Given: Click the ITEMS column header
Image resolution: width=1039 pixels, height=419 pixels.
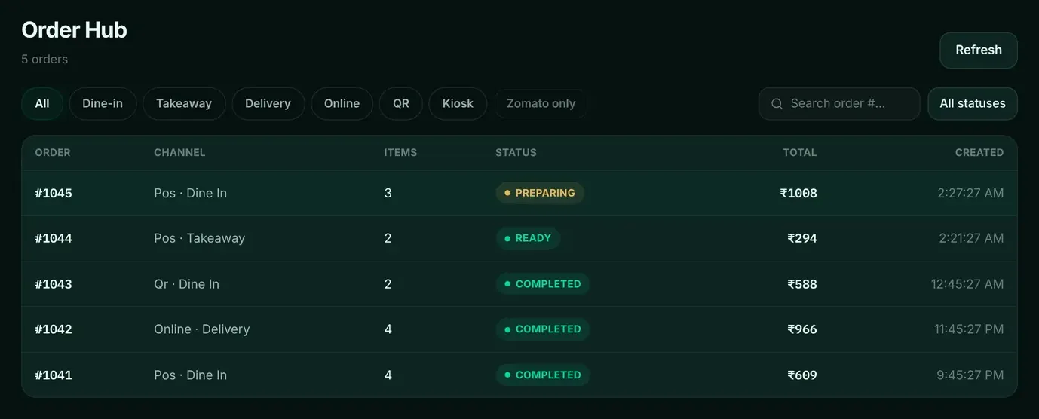Looking at the screenshot, I should coord(400,153).
